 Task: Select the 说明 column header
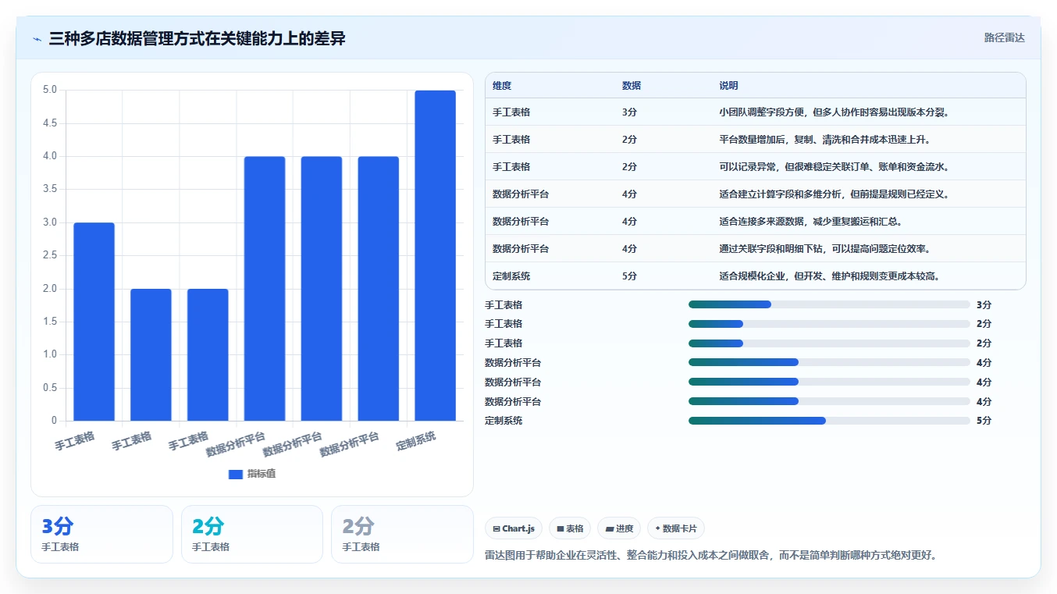[x=728, y=86]
